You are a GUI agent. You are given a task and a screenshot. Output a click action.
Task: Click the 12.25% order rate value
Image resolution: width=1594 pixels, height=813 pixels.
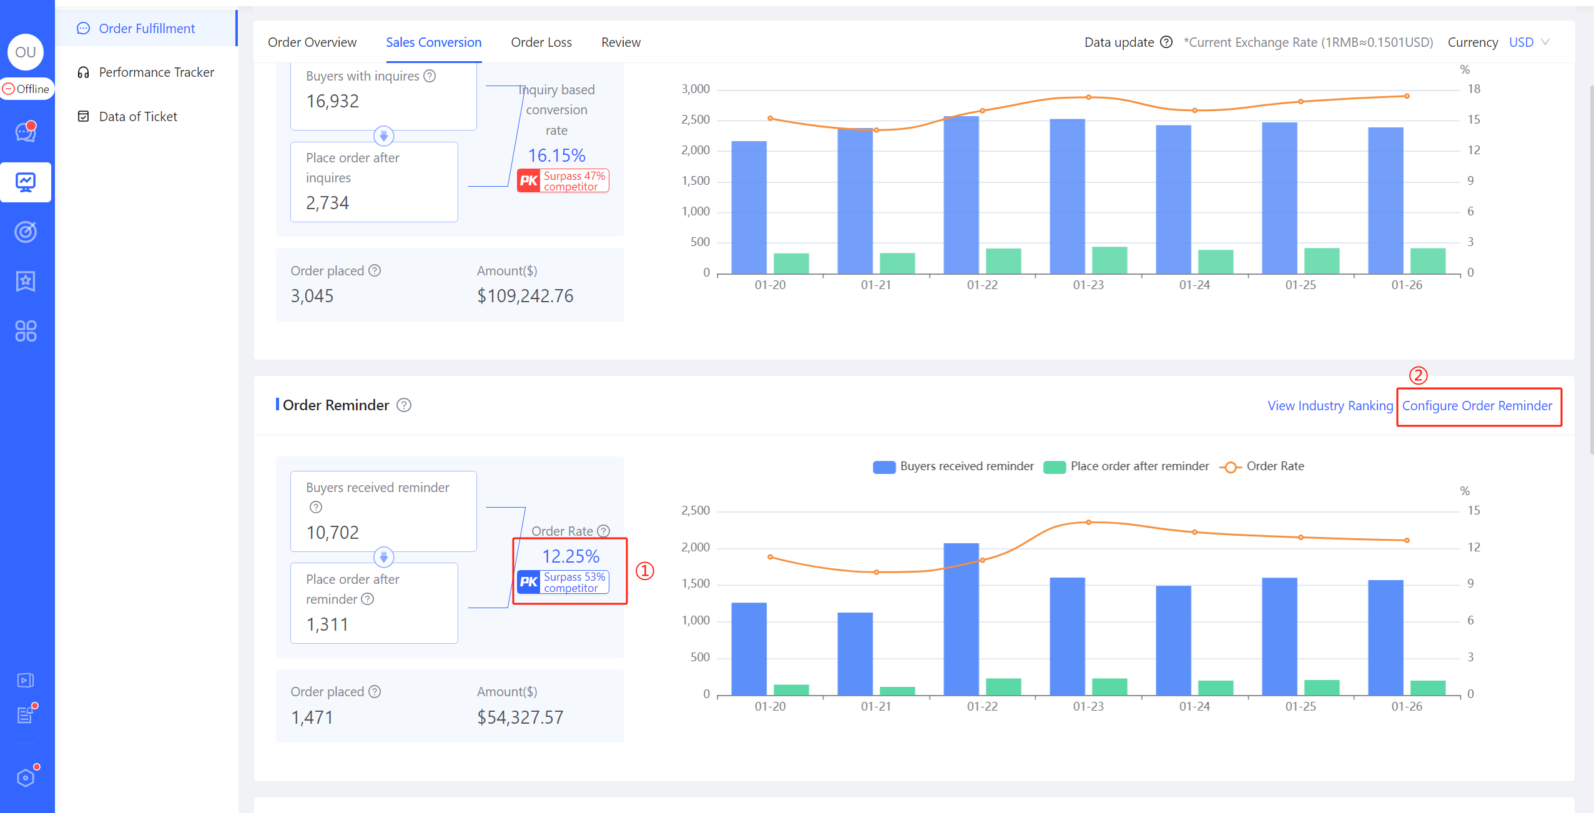[571, 556]
